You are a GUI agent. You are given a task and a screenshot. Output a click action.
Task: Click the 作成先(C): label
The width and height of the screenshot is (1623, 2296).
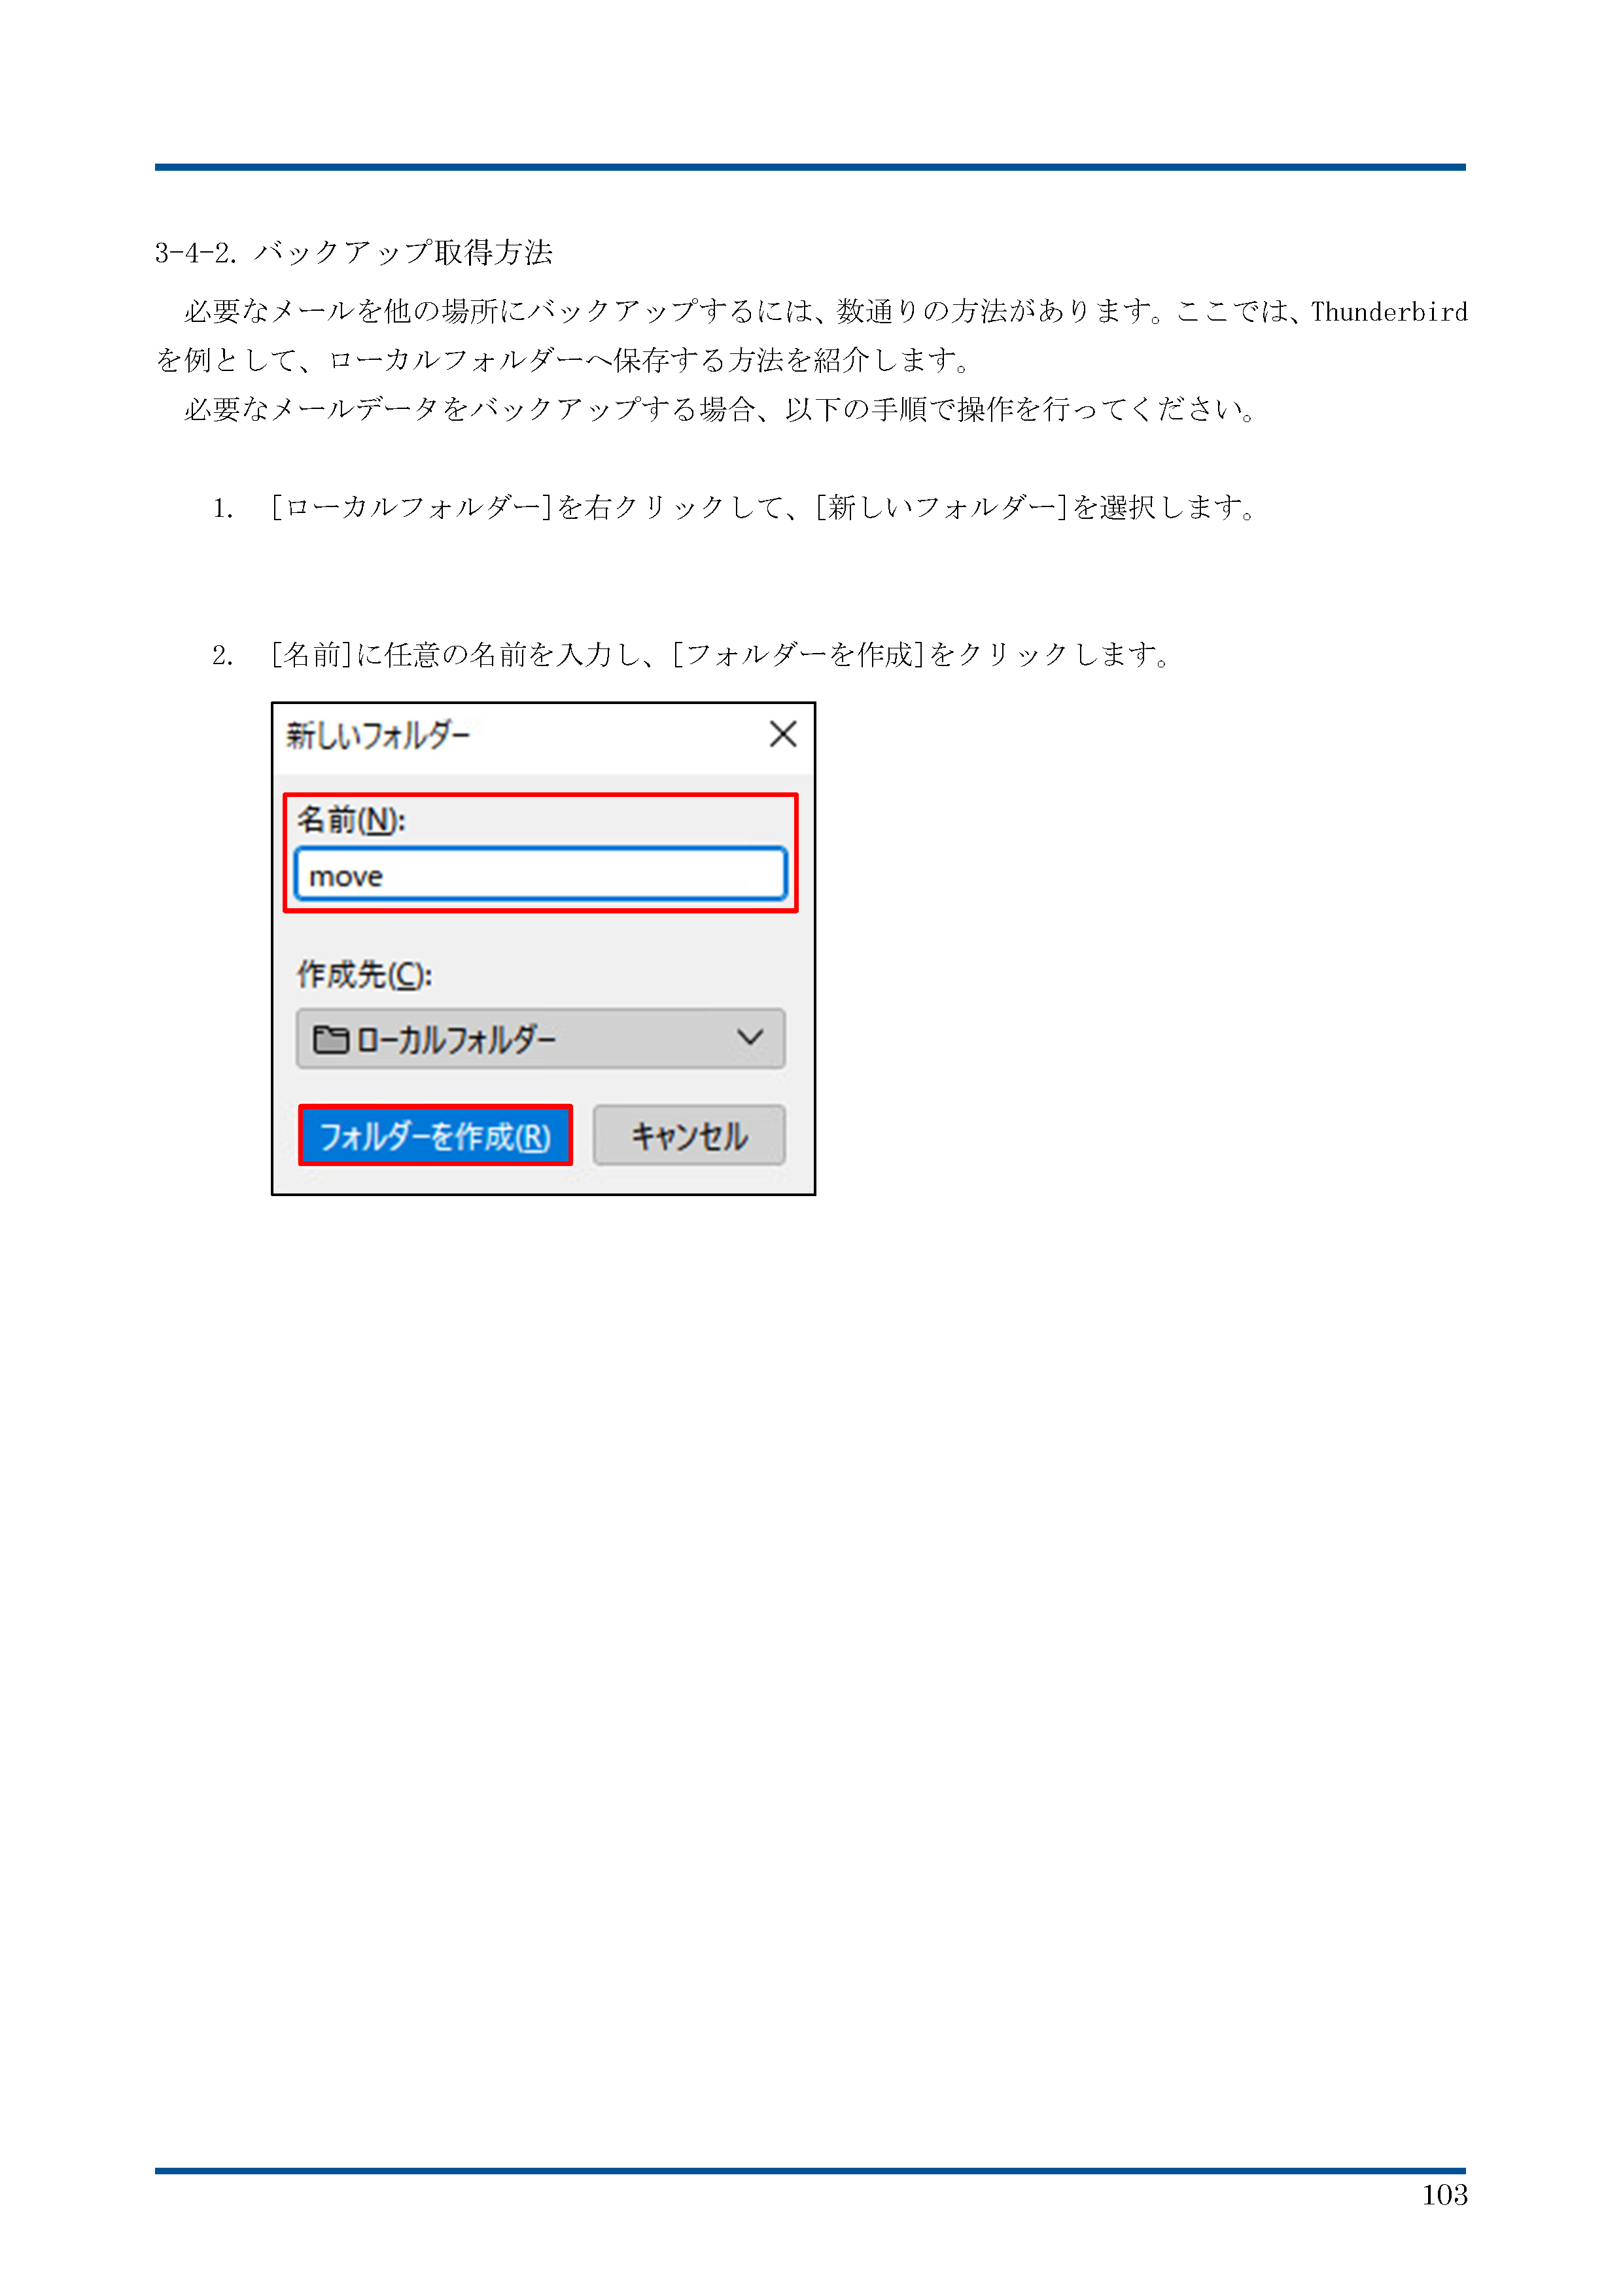click(364, 974)
